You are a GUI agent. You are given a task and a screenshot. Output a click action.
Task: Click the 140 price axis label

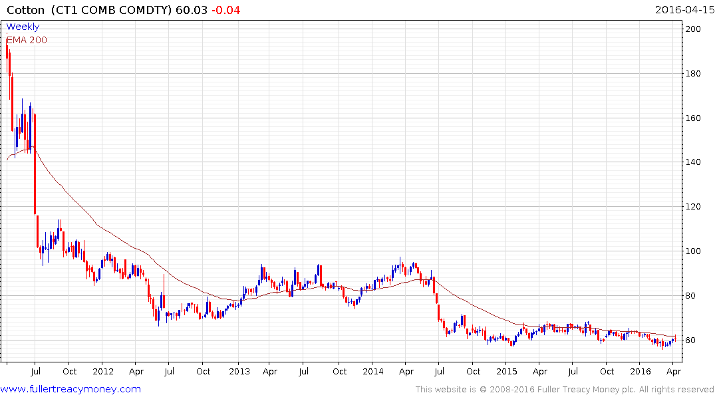pos(693,162)
